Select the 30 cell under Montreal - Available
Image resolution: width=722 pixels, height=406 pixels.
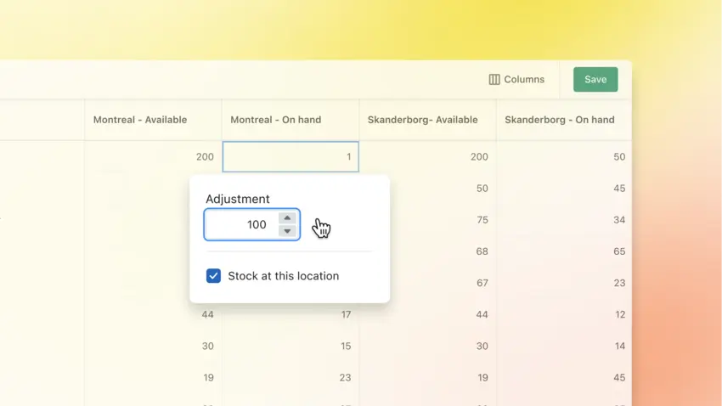[x=154, y=347]
